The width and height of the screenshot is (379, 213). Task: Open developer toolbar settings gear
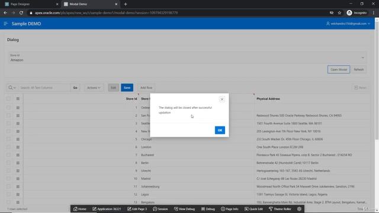coord(299,209)
